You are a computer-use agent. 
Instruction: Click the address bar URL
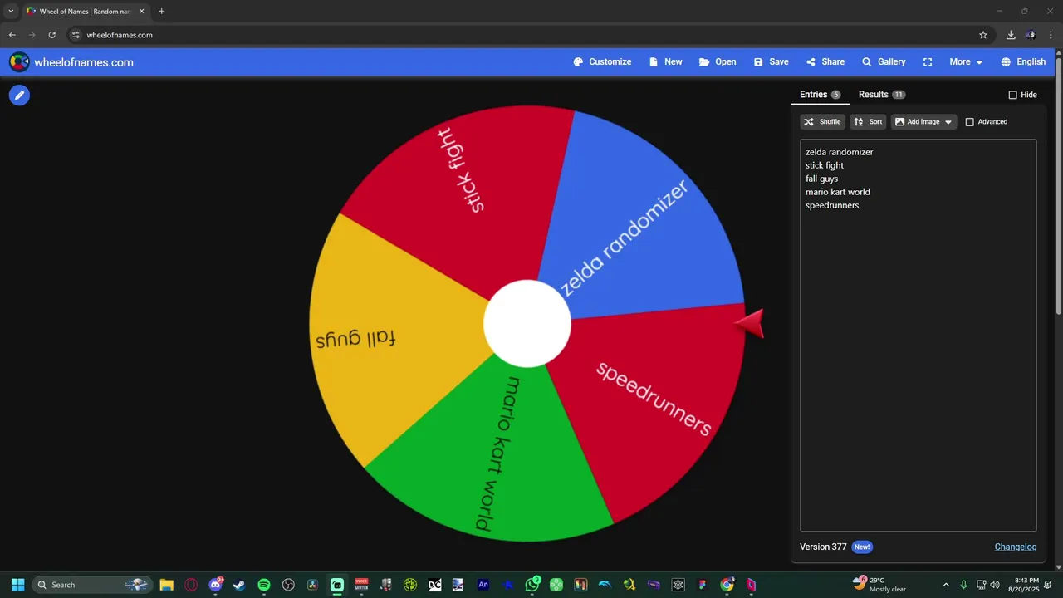coord(120,35)
